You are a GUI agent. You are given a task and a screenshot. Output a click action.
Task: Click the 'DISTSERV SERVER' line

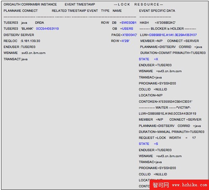(19, 35)
